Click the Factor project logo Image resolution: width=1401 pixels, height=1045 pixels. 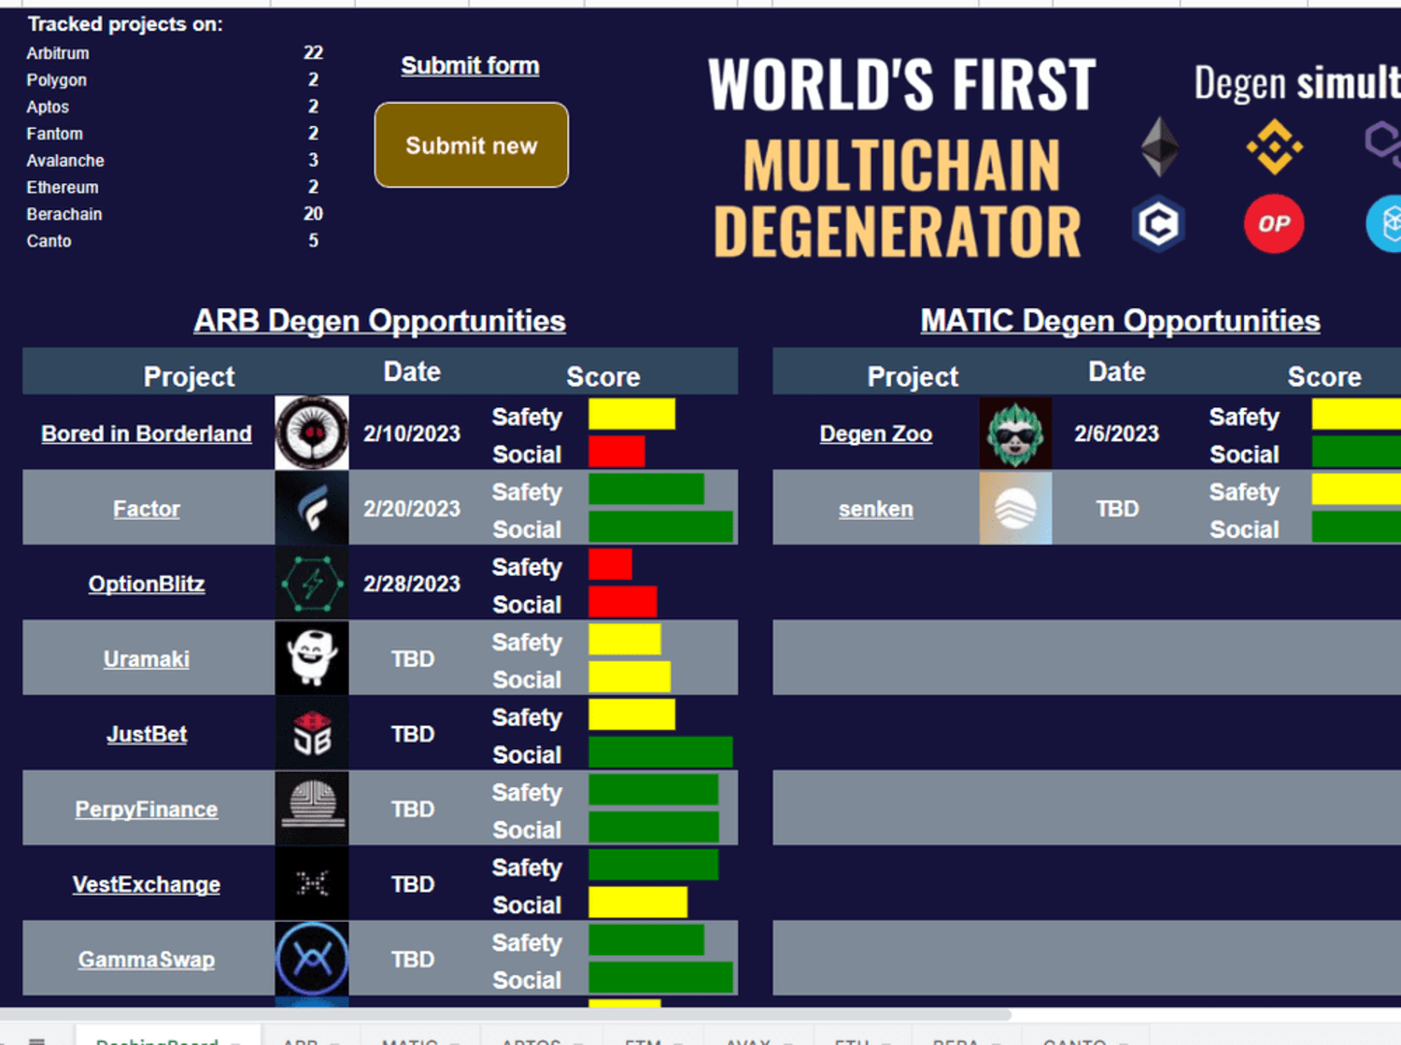(312, 508)
